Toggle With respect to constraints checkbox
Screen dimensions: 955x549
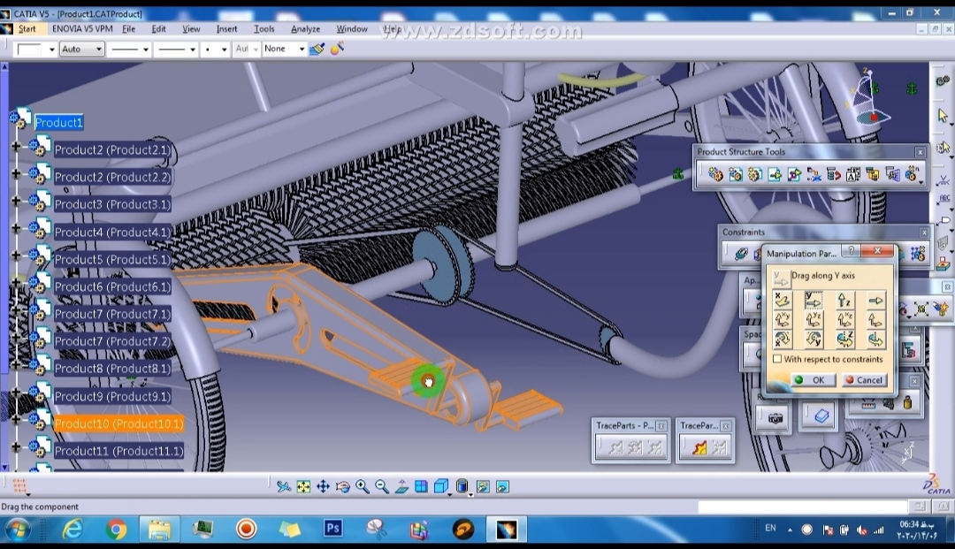point(777,359)
